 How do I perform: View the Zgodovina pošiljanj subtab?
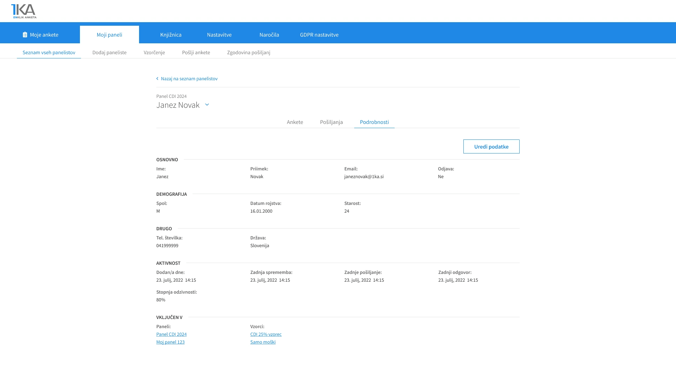(249, 52)
